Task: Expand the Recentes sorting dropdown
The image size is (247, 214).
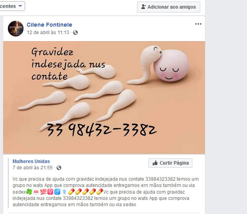Action: pos(12,6)
